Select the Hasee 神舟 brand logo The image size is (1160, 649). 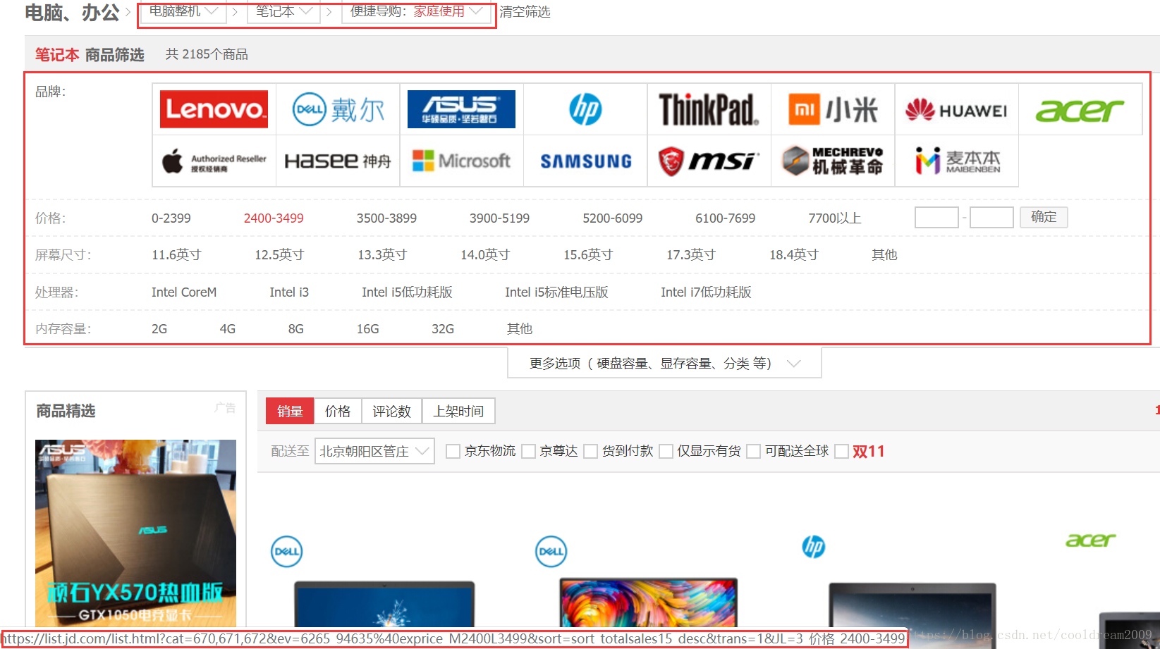(x=338, y=161)
